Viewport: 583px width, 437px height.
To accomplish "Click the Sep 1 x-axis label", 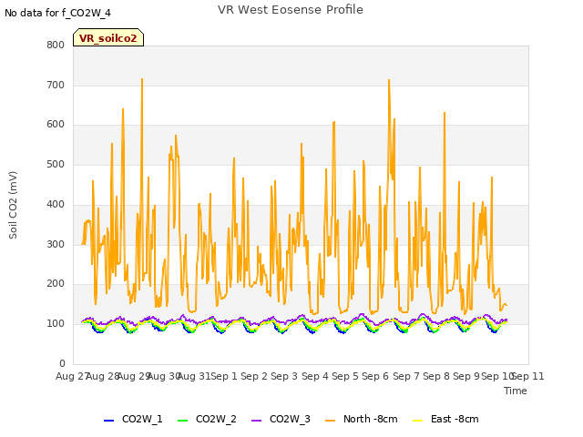I will pos(224,376).
